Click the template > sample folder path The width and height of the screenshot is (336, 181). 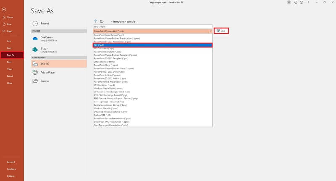123,22
